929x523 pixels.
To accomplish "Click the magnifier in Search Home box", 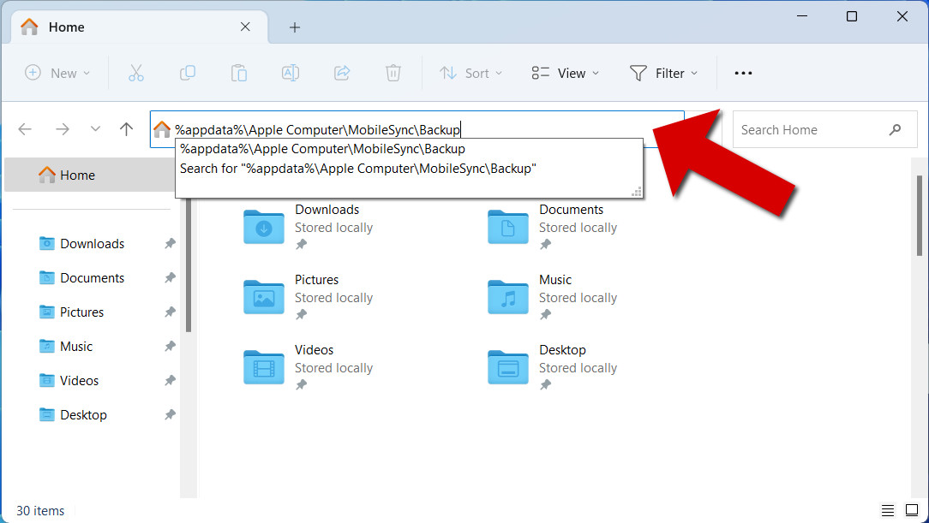I will click(895, 129).
